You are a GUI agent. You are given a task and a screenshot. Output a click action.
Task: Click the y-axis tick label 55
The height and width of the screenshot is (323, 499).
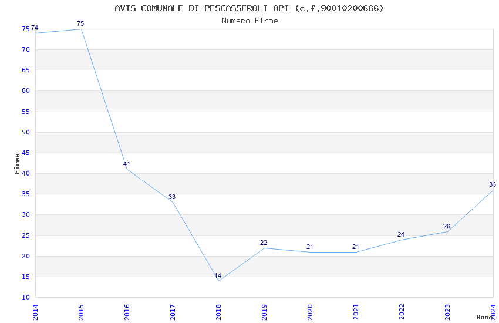point(26,112)
